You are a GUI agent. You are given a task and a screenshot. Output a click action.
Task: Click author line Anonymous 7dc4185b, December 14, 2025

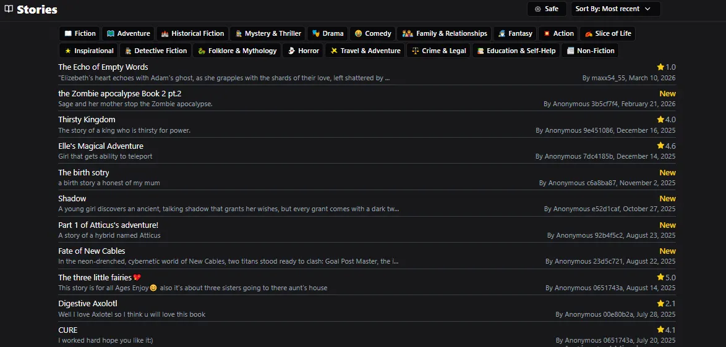[605, 157]
